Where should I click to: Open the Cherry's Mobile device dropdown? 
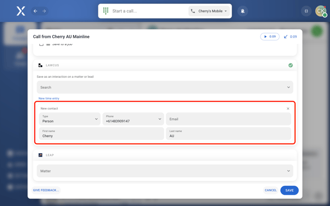(x=209, y=11)
